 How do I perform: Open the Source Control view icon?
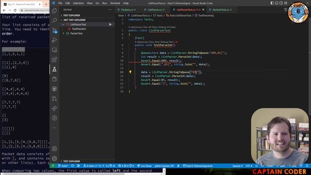tap(54, 30)
